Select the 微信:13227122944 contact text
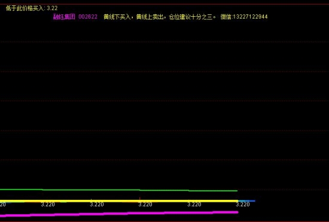The width and height of the screenshot is (329, 222). [x=244, y=17]
